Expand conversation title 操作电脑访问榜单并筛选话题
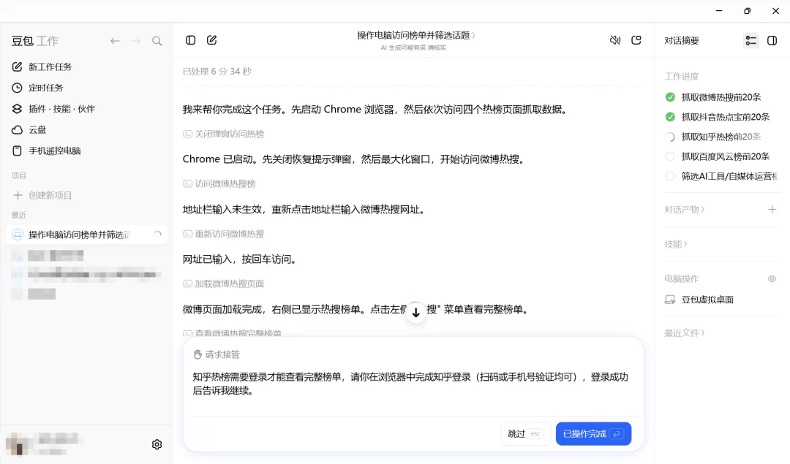Image resolution: width=790 pixels, height=464 pixels. (x=415, y=35)
